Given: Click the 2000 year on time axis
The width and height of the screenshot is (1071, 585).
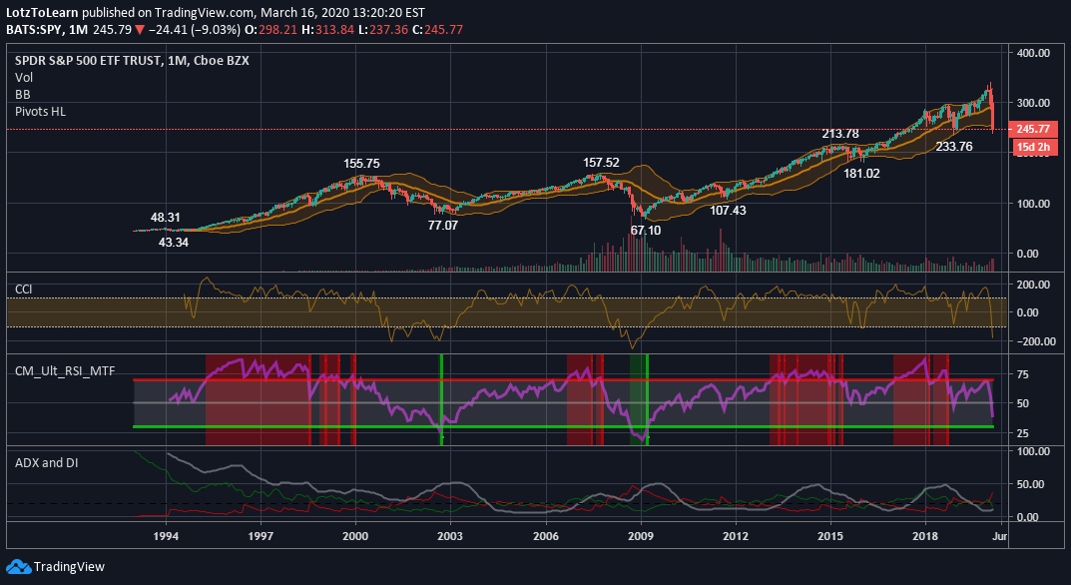Looking at the screenshot, I should 355,535.
